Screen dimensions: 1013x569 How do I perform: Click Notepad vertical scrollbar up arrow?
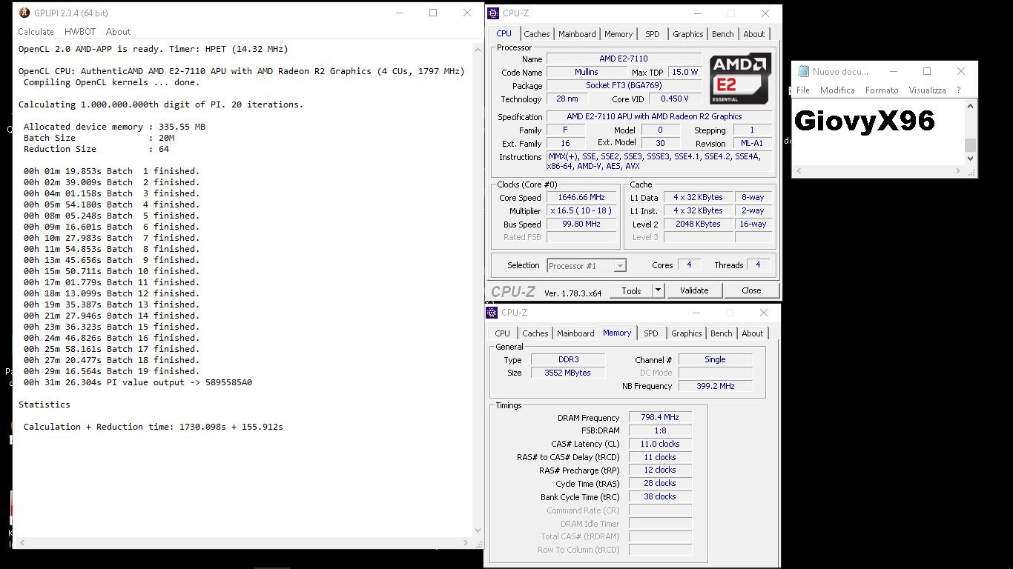[x=970, y=106]
